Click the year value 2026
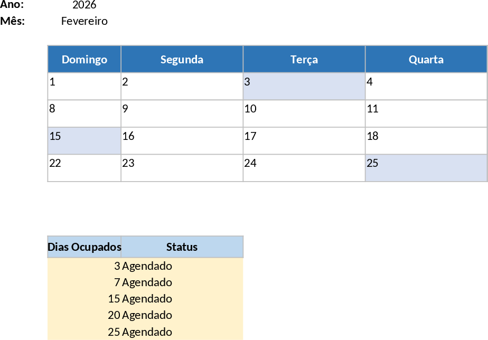Image resolution: width=488 pixels, height=340 pixels. (x=84, y=5)
